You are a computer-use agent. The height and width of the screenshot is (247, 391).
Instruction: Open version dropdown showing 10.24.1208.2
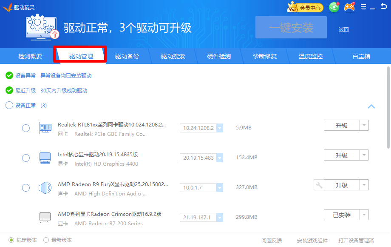click(219, 128)
